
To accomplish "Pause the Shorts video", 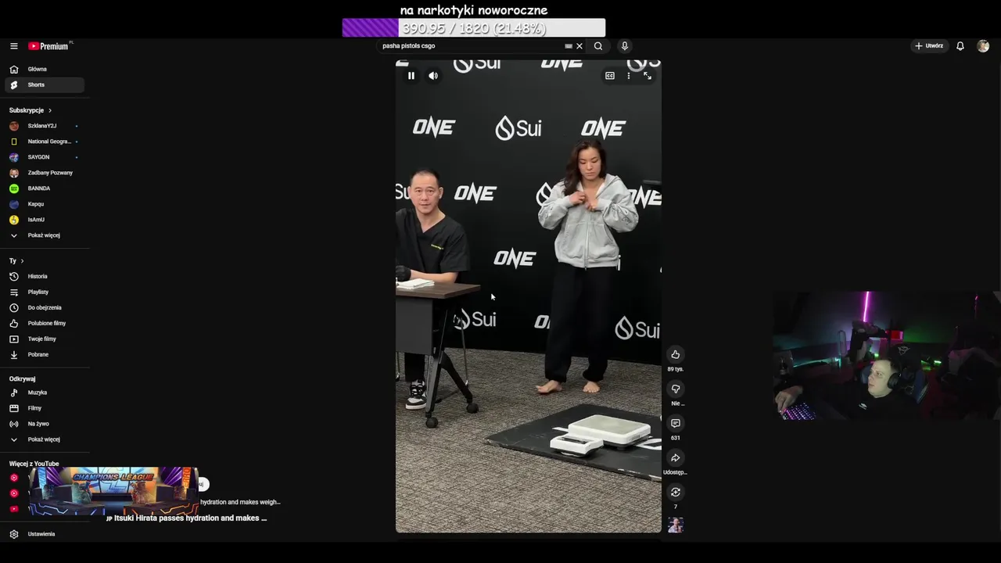I will pos(411,76).
